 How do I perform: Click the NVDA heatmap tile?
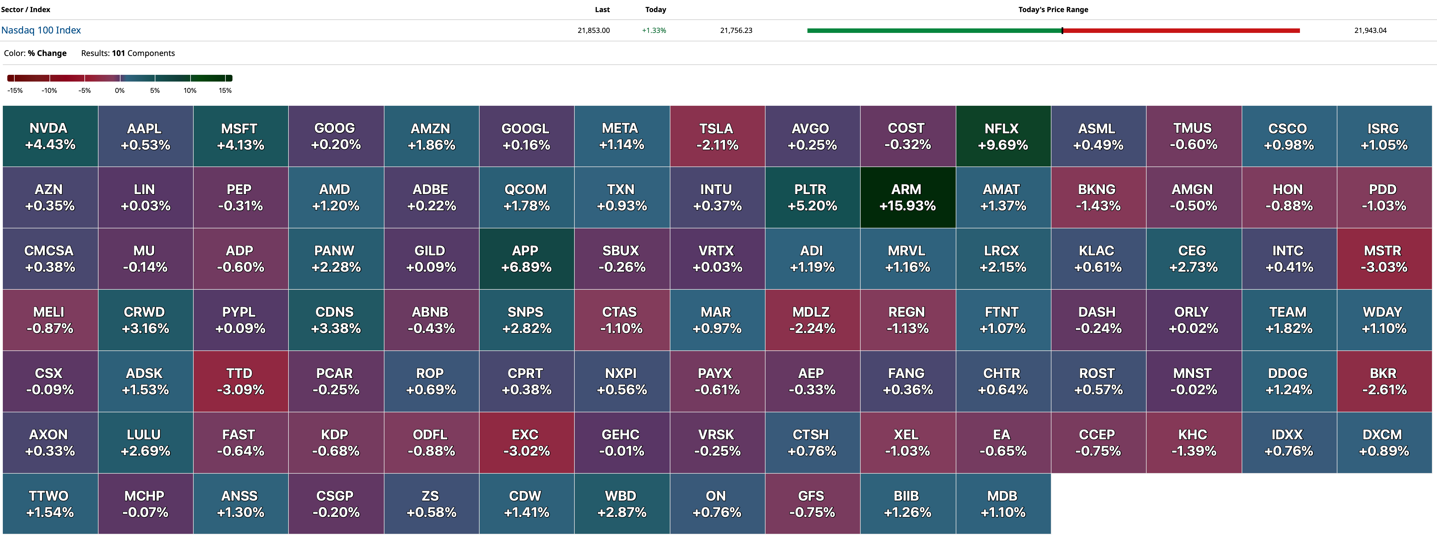point(50,136)
